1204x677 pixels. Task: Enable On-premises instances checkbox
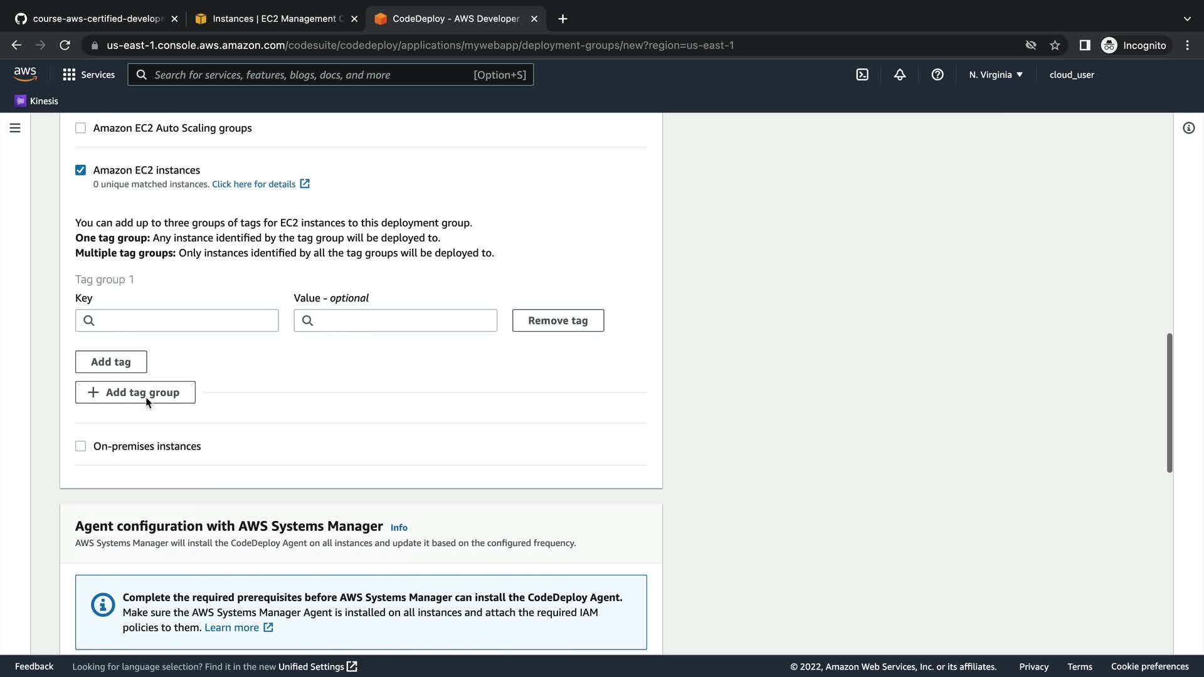click(81, 446)
